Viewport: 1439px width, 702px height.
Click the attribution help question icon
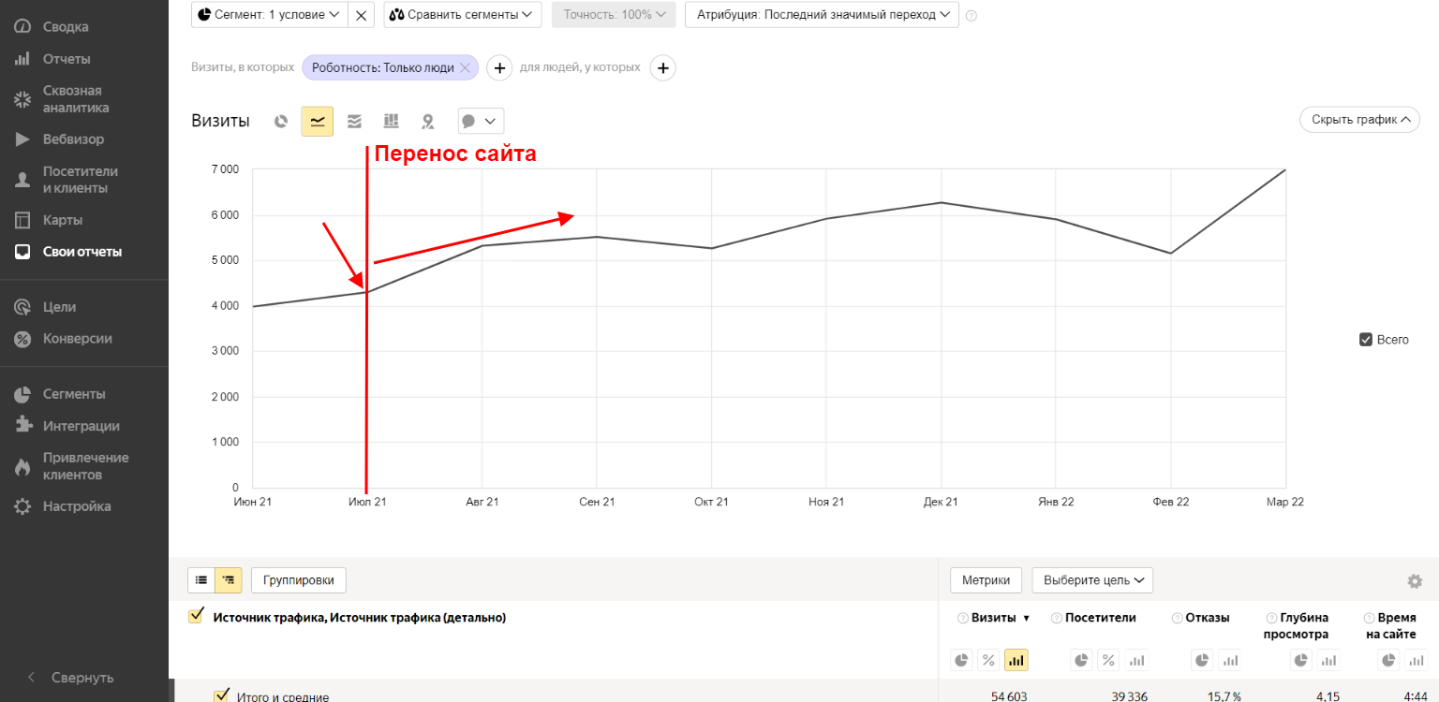(972, 16)
